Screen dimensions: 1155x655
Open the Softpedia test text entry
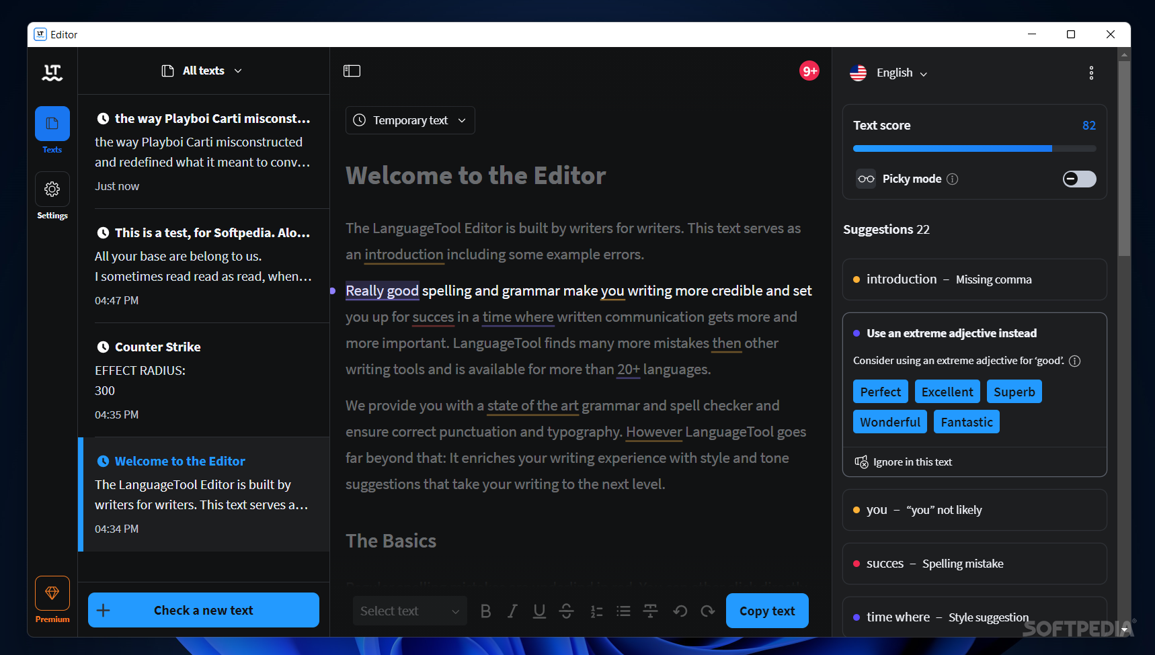click(204, 266)
